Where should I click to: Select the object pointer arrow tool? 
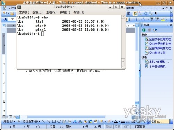coord(18,121)
